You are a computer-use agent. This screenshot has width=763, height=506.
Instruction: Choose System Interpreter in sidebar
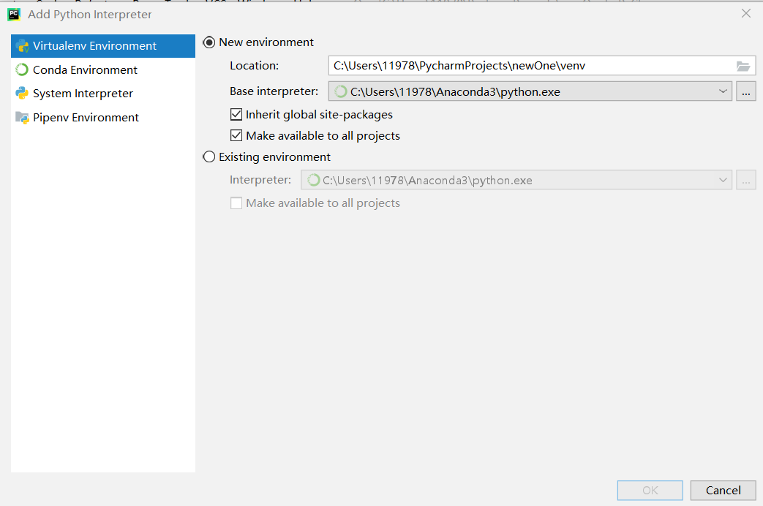coord(102,93)
